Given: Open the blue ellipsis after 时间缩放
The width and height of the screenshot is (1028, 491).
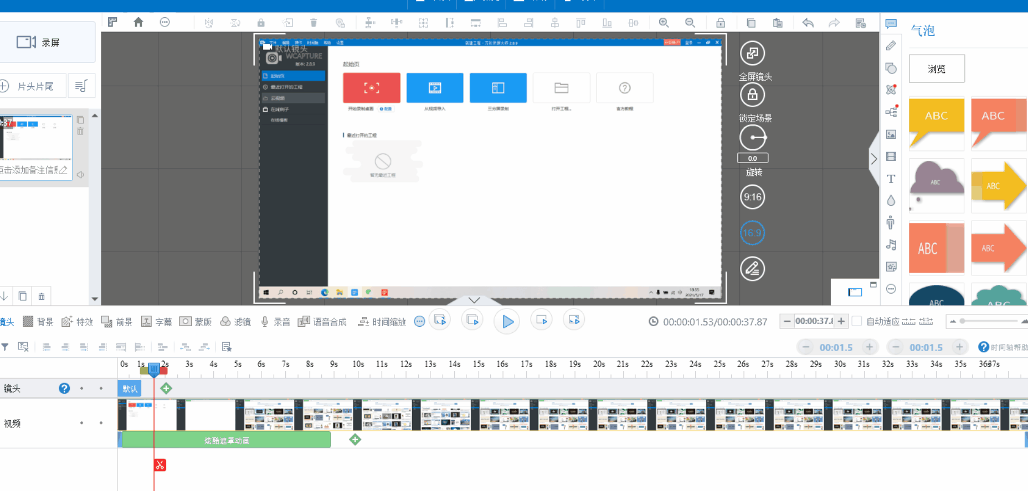Looking at the screenshot, I should click(x=420, y=322).
